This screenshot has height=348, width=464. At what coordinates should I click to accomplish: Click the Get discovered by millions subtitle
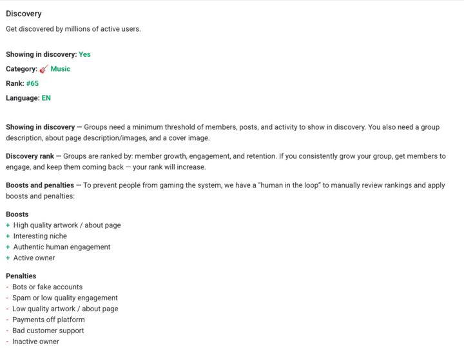point(73,28)
